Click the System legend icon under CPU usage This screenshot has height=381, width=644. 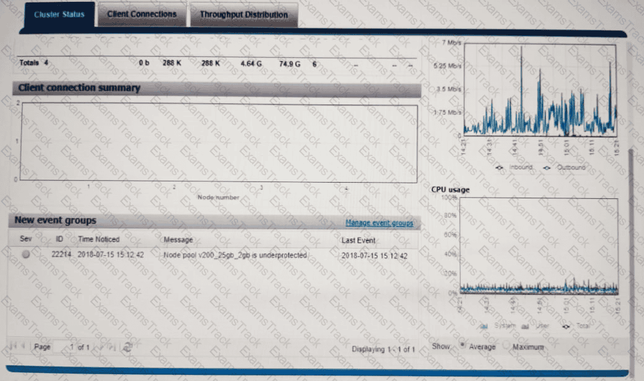coord(485,325)
